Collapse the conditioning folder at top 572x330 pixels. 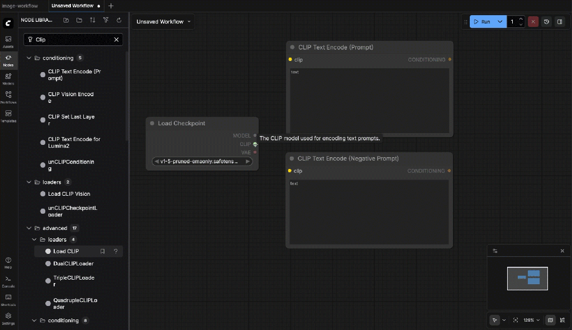click(x=29, y=58)
